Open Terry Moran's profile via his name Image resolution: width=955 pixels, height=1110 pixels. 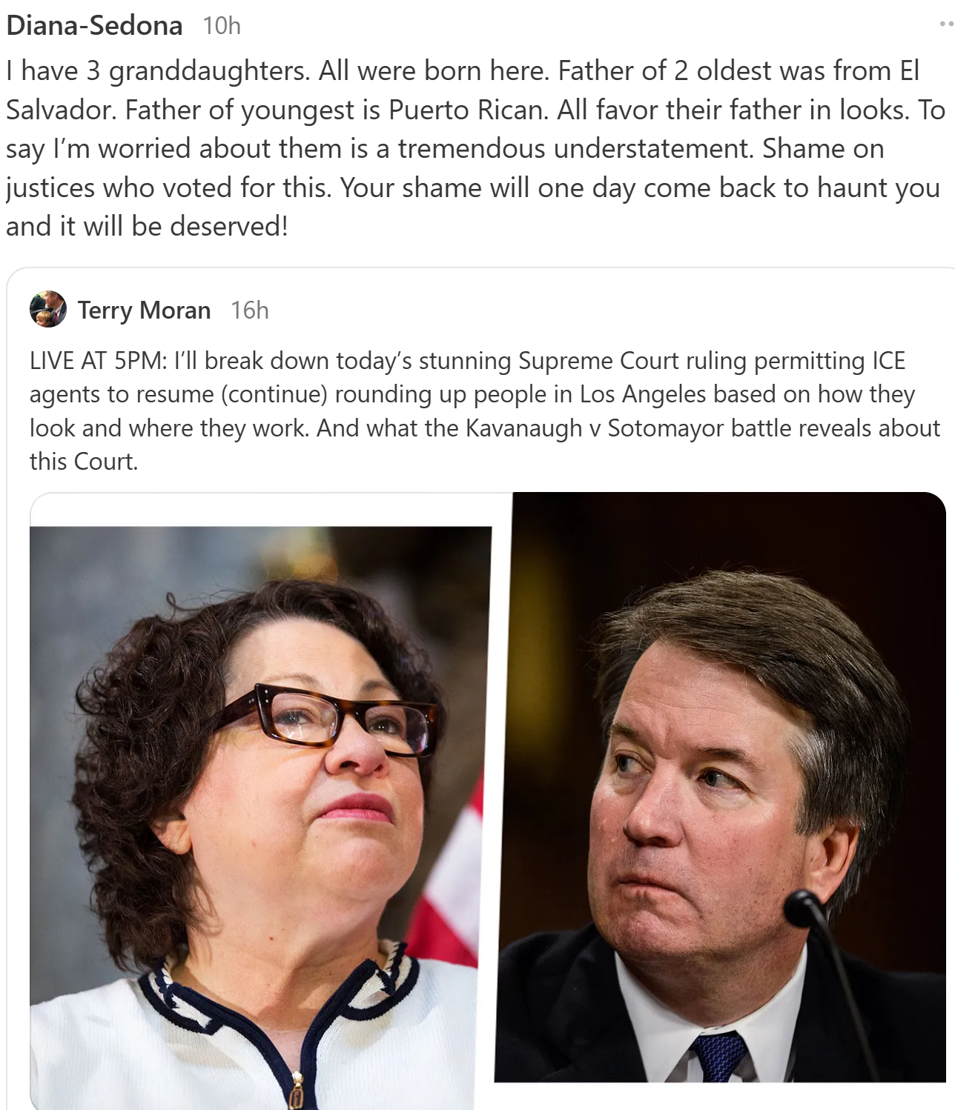pyautogui.click(x=144, y=310)
